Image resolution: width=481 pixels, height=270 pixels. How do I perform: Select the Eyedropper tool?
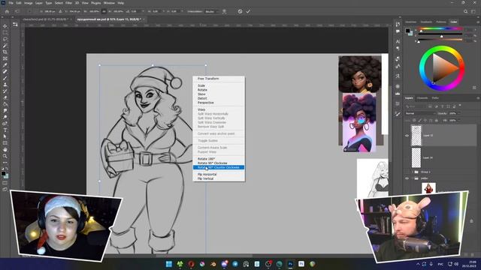click(x=5, y=65)
